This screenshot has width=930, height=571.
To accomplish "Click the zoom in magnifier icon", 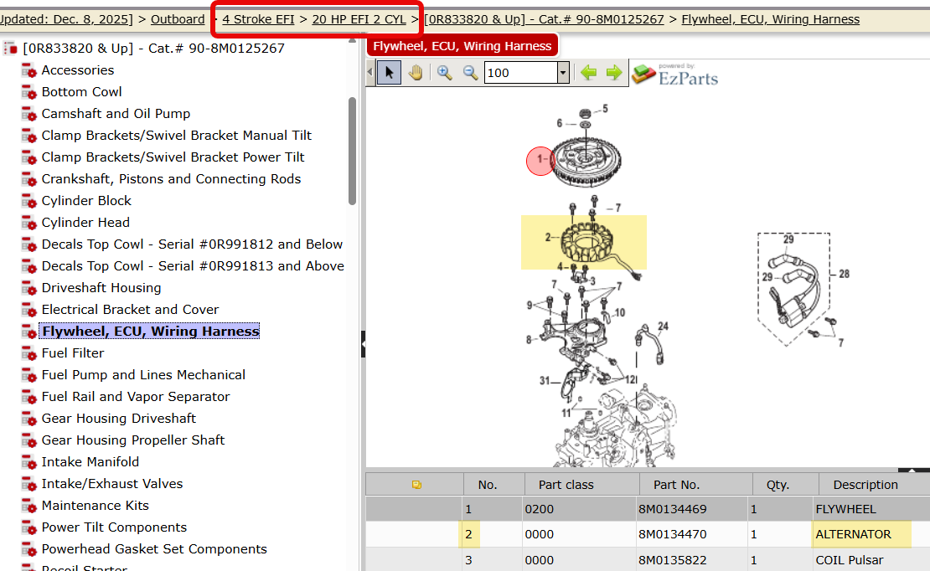I will [444, 73].
